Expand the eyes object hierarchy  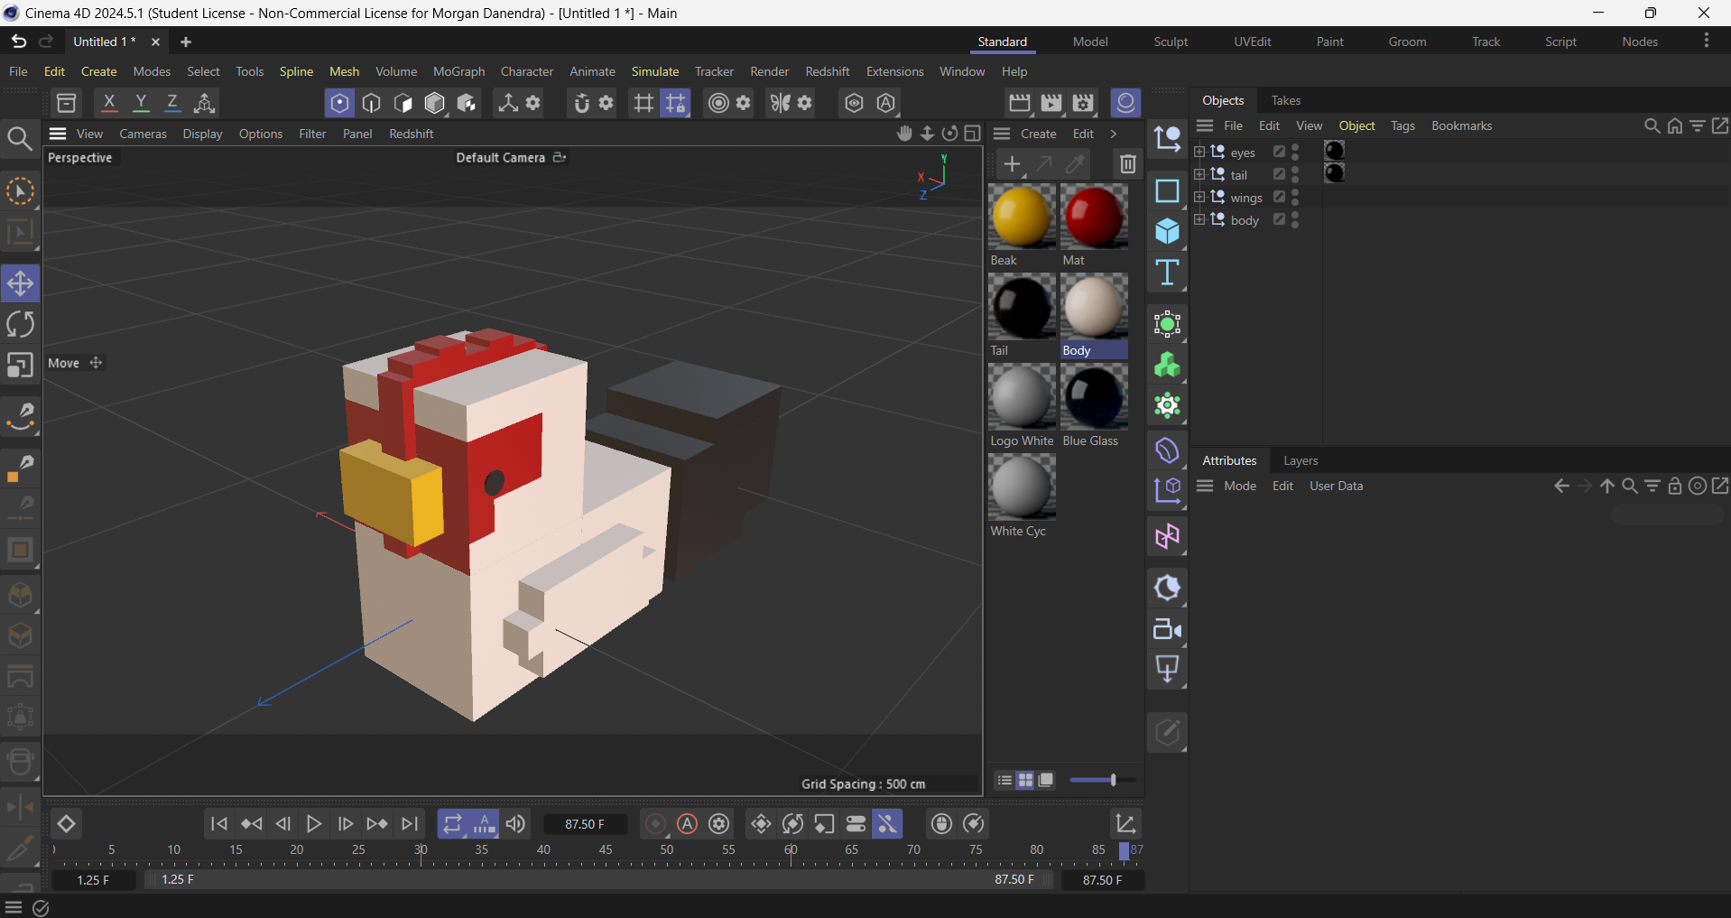tap(1199, 152)
